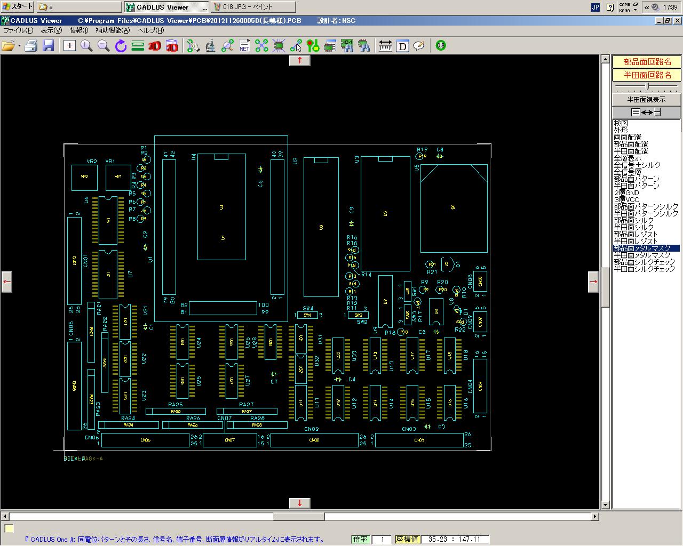
Task: Open the 補助機能(A) menu
Action: (x=113, y=30)
